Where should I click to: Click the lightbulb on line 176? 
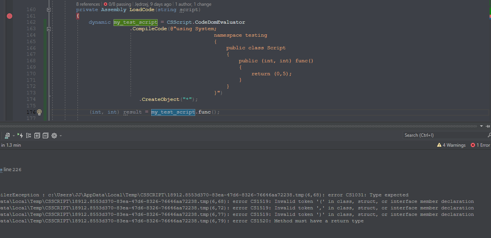point(39,112)
